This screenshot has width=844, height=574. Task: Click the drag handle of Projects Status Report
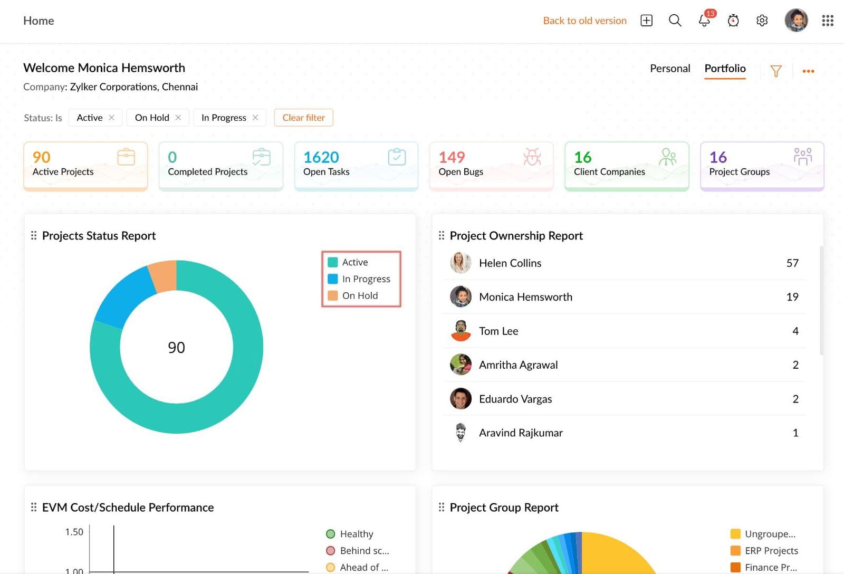(x=34, y=235)
